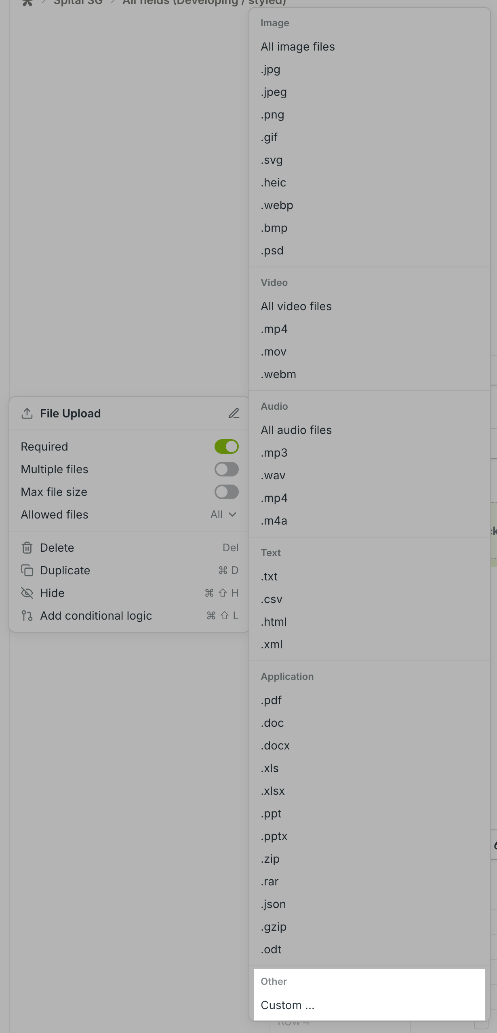Image resolution: width=497 pixels, height=1033 pixels.
Task: Select the .xlsx file type
Action: click(x=369, y=791)
